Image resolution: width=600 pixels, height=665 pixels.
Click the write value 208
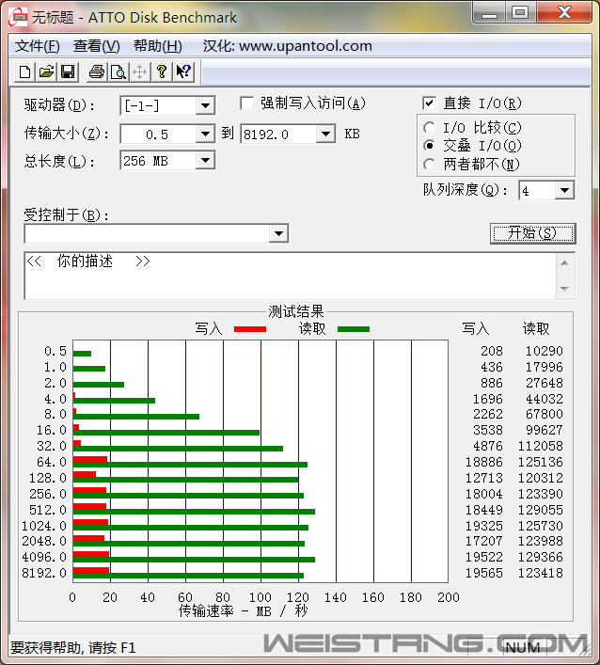point(492,351)
